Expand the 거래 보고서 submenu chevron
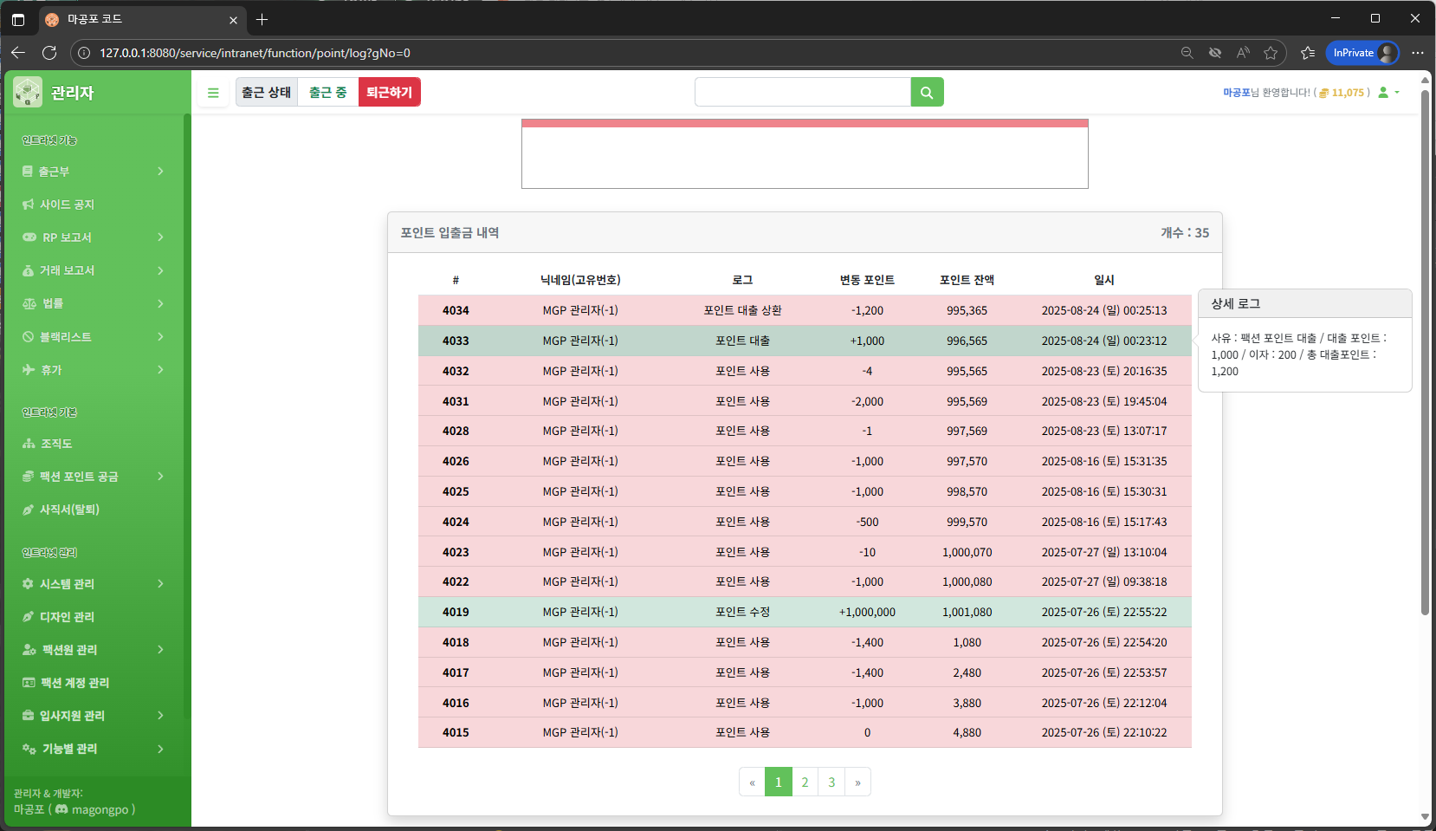This screenshot has height=831, width=1436. tap(160, 270)
